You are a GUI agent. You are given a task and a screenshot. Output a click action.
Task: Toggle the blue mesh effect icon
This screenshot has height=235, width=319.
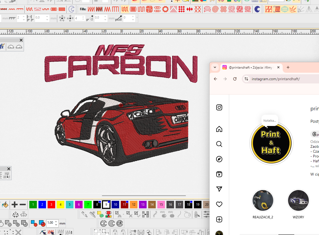click(285, 9)
